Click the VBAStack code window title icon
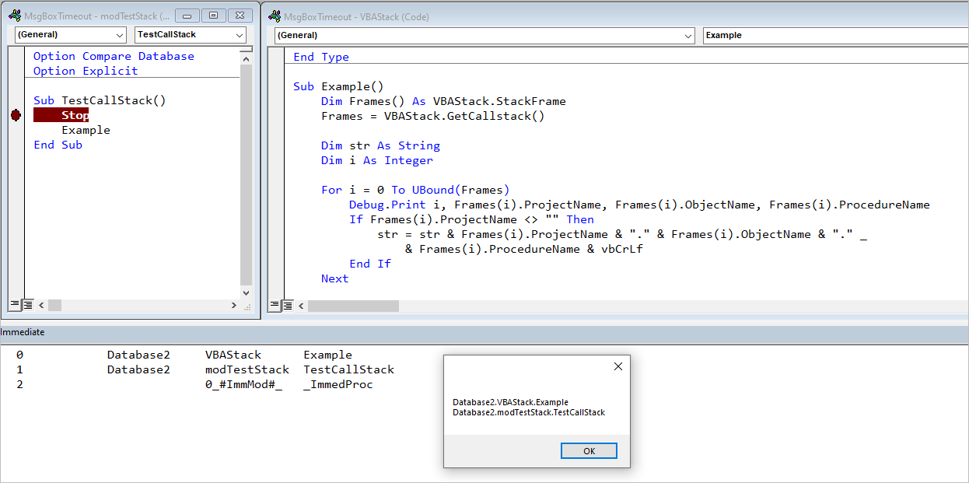Image resolution: width=969 pixels, height=483 pixels. [x=274, y=16]
